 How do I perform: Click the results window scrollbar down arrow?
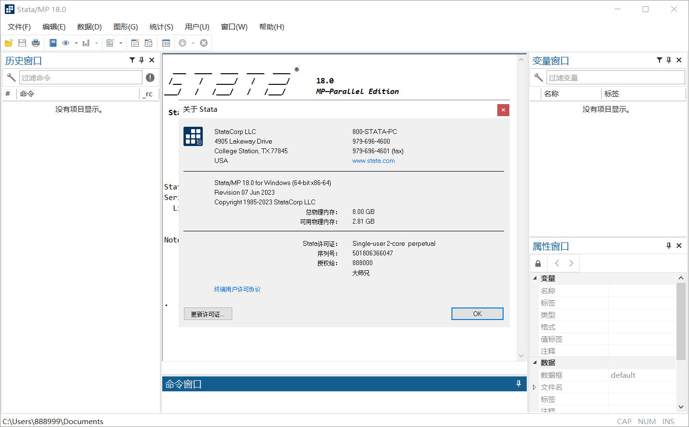[521, 356]
